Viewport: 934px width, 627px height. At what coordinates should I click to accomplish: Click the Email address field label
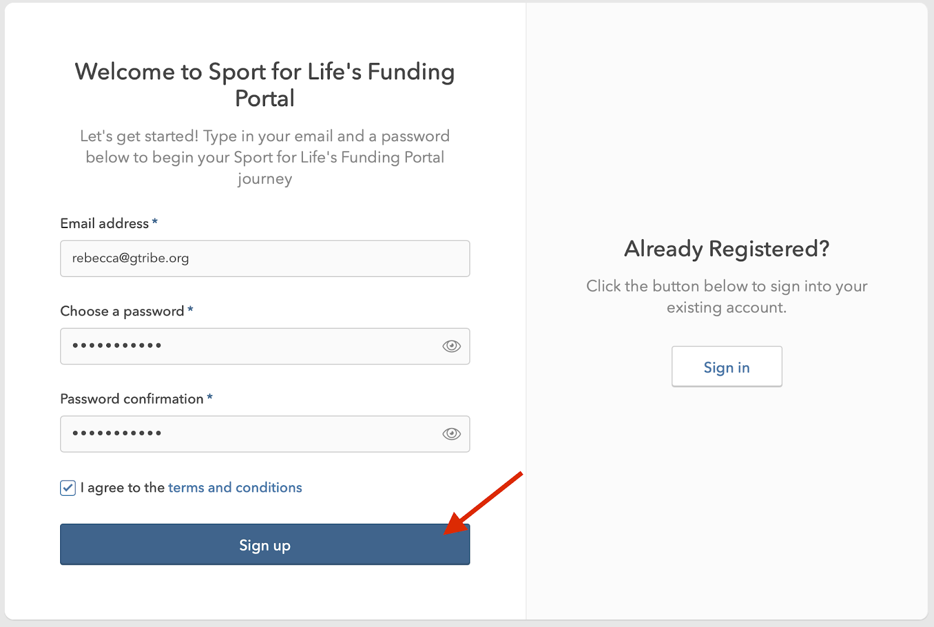click(x=104, y=223)
